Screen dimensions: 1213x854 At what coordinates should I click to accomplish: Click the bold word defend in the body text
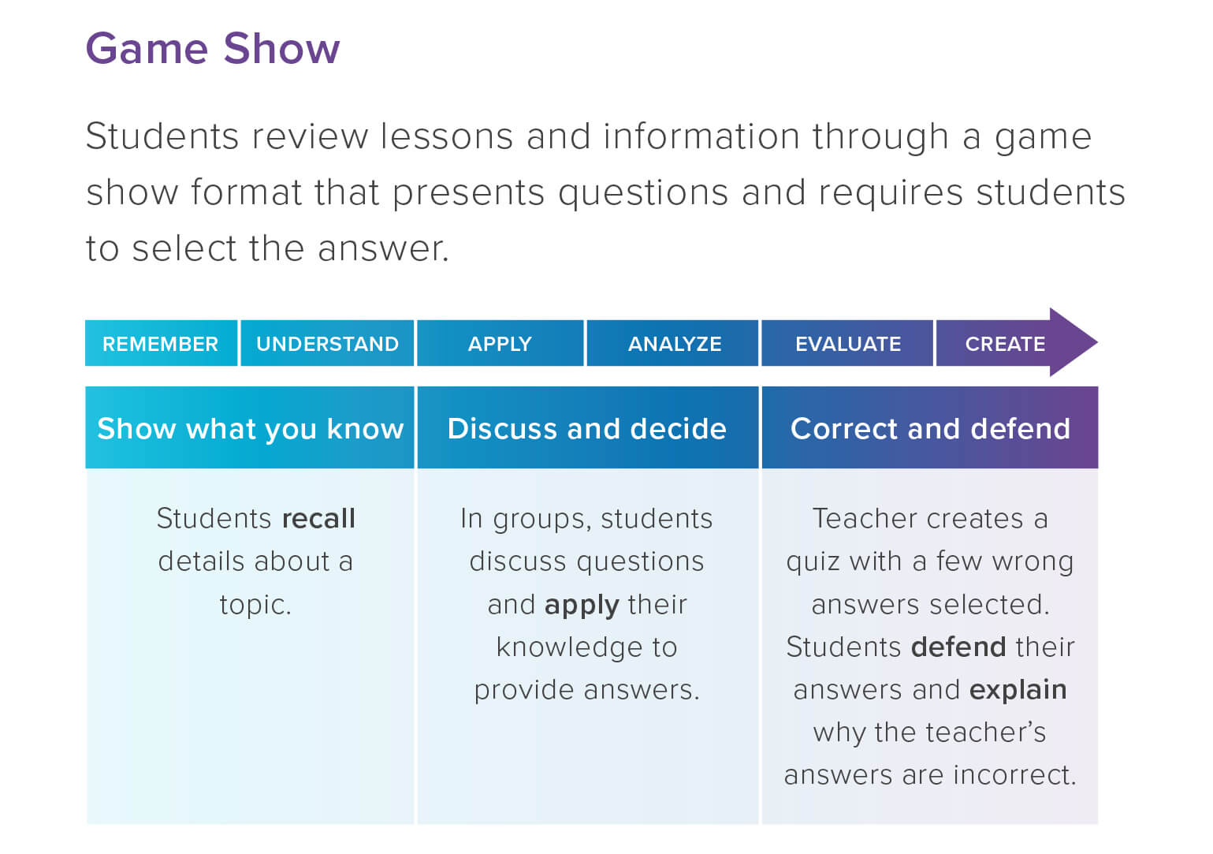(958, 647)
